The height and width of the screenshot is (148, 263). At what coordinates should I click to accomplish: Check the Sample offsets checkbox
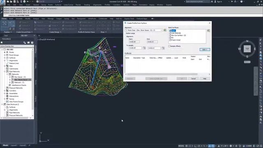[169, 46]
